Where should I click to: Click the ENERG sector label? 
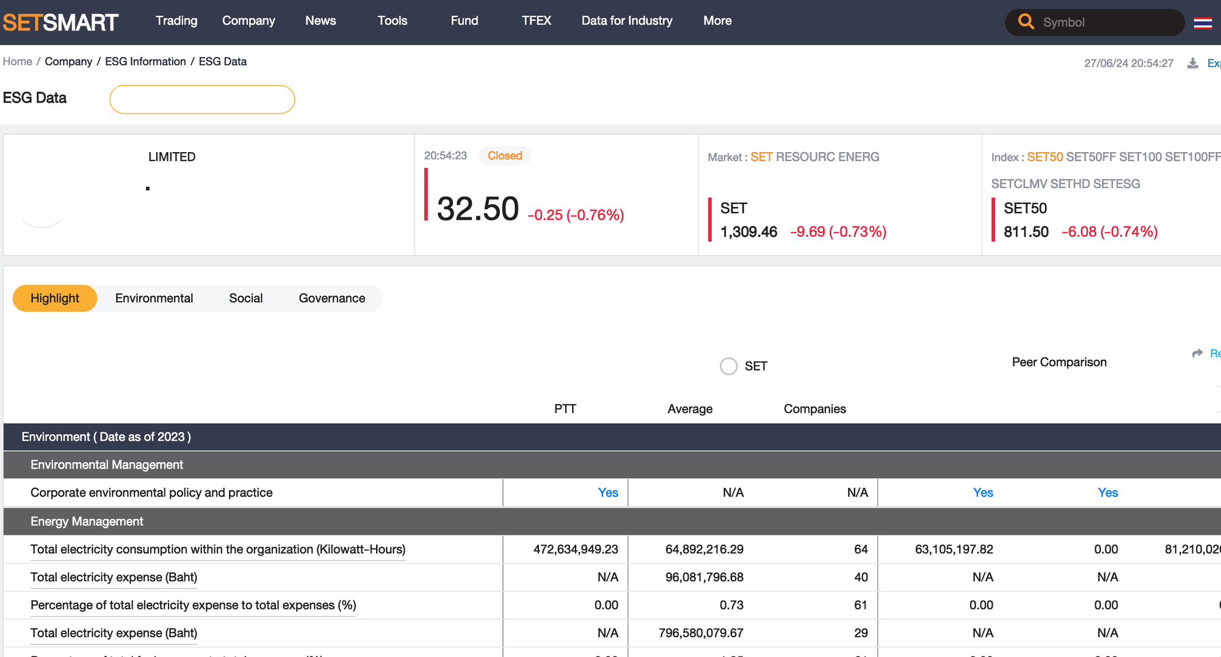coord(858,157)
